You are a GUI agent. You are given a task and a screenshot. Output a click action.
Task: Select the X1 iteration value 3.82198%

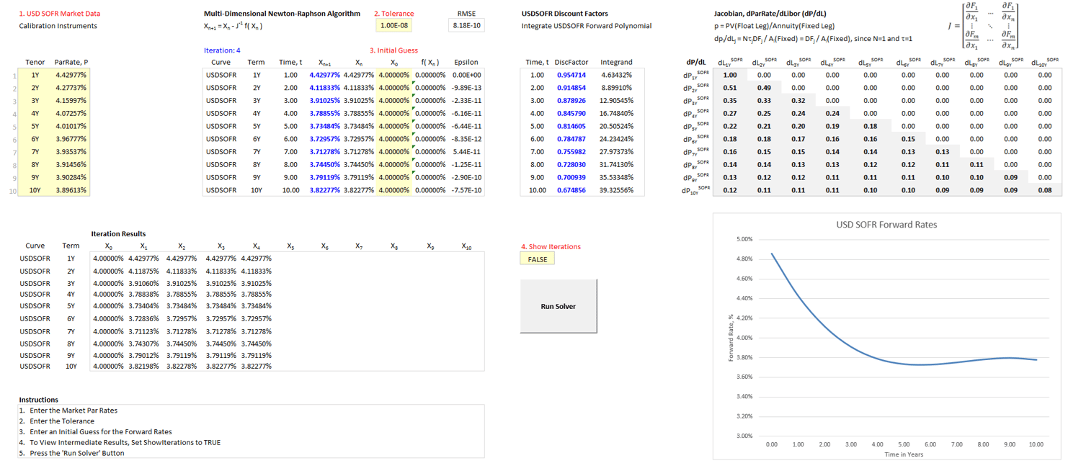(145, 367)
